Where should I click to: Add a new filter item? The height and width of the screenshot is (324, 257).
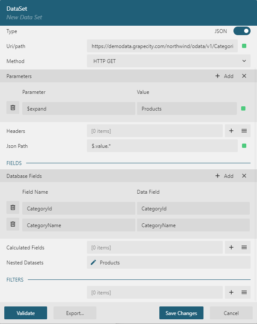[231, 292]
